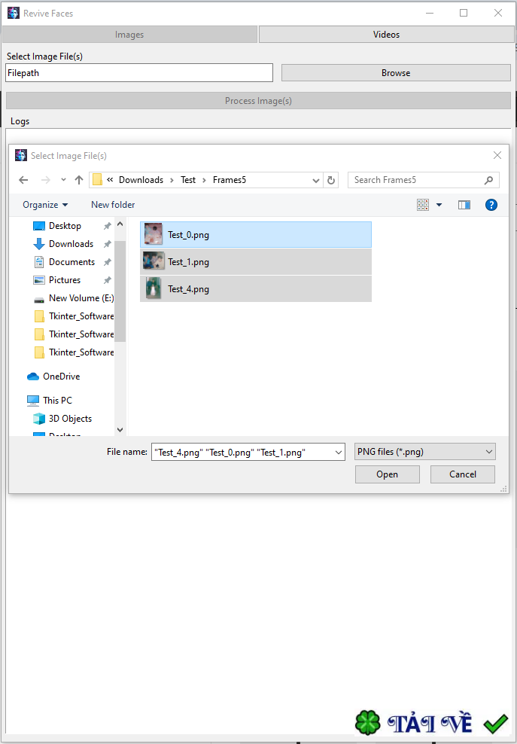Select Desktop in quick access
Image resolution: width=517 pixels, height=744 pixels.
click(65, 226)
